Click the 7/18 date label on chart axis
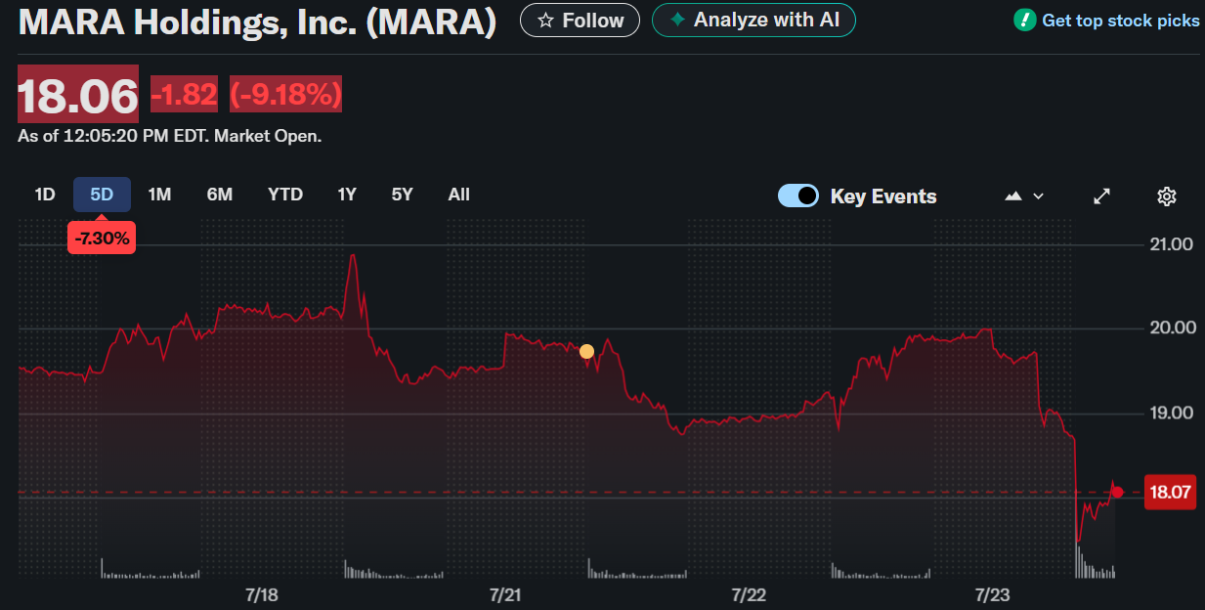Viewport: 1205px width, 610px height. (x=262, y=595)
